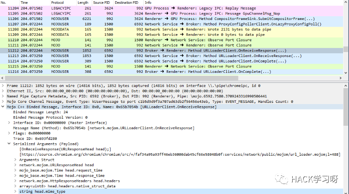Expand the Frame 11212 details node
Image resolution: width=349 pixels, height=194 pixels.
pos(3,85)
